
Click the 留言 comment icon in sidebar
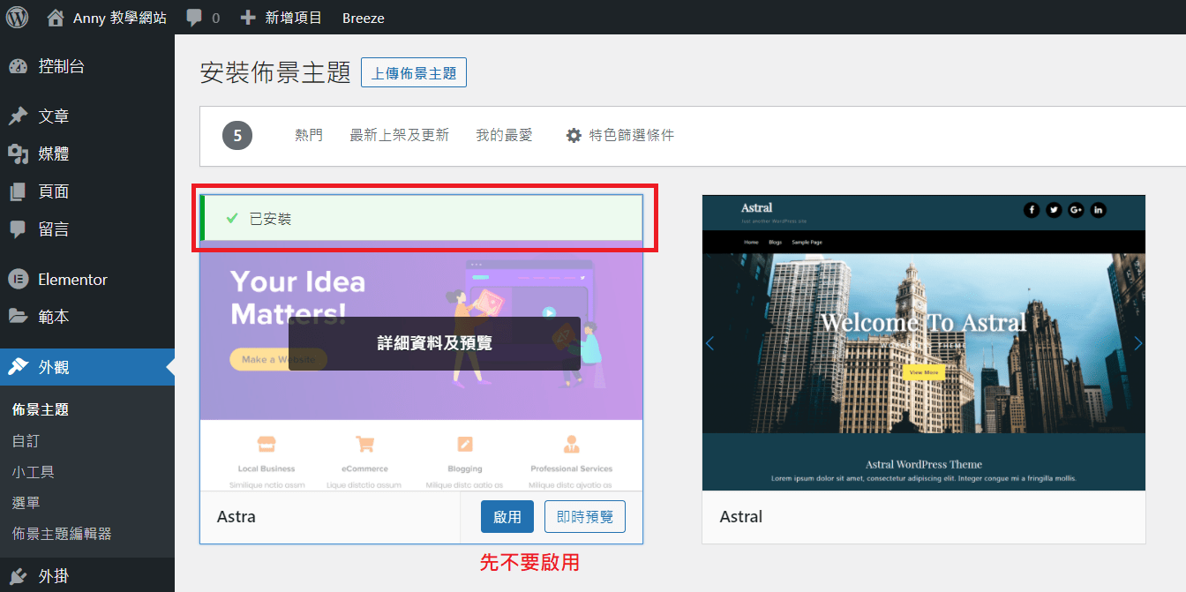click(x=18, y=229)
